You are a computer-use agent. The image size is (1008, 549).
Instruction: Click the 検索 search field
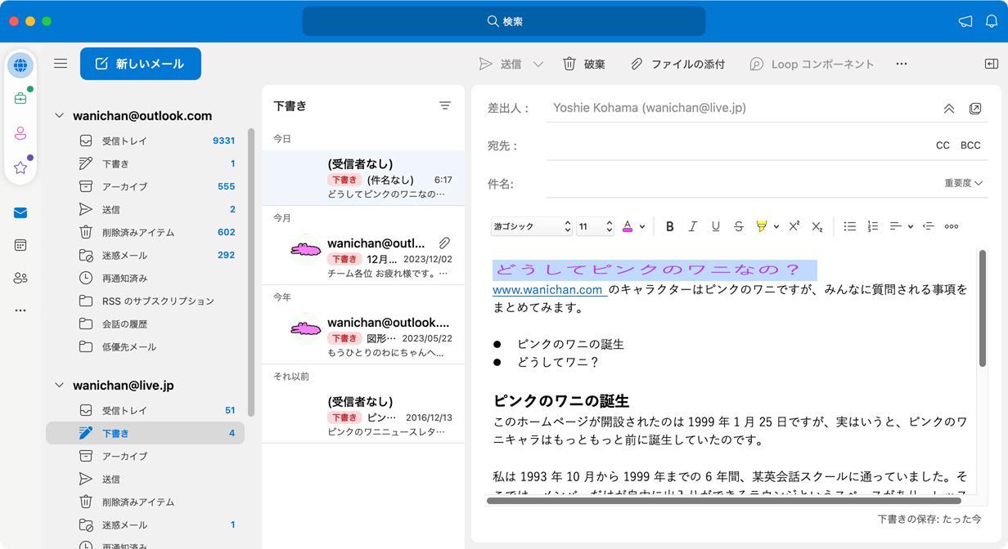point(504,21)
